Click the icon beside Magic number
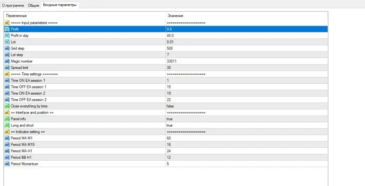 coord(7,61)
